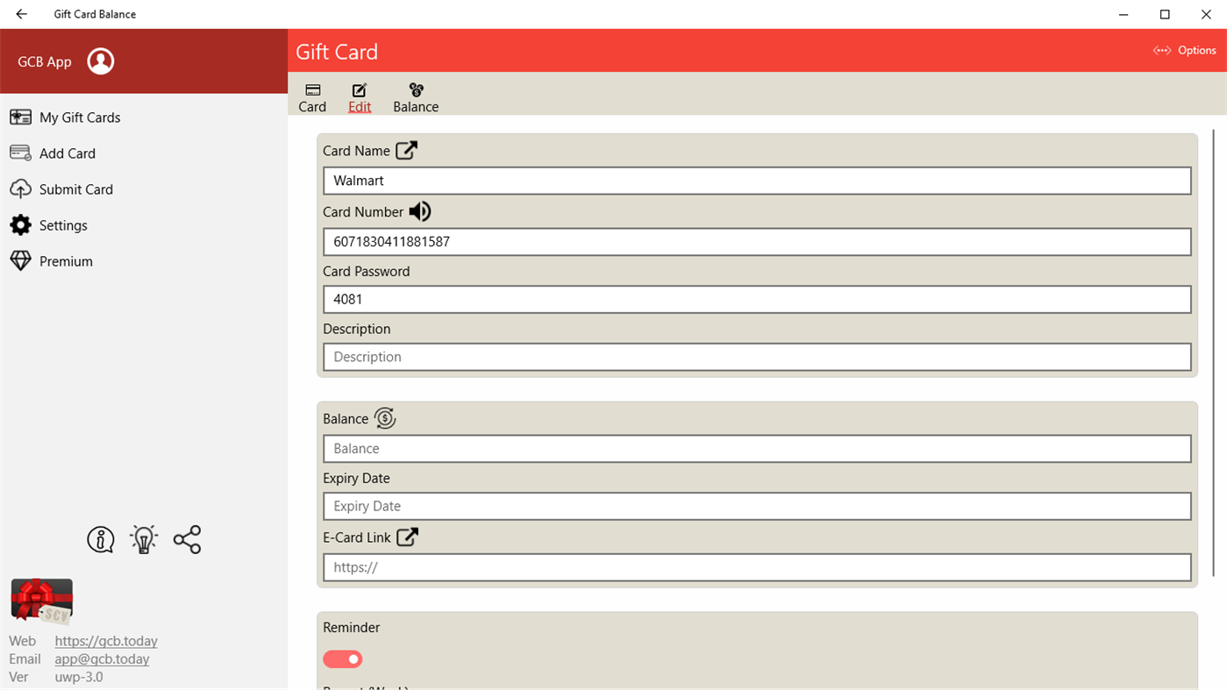Visit the gcb.today website link
The height and width of the screenshot is (690, 1227).
tap(106, 641)
